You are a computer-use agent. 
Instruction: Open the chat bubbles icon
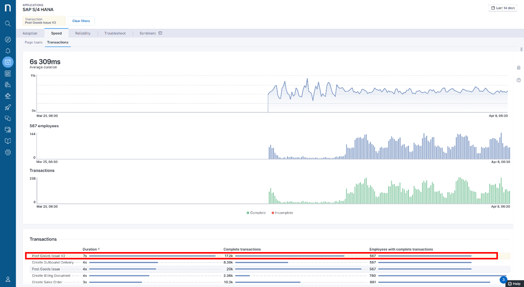pyautogui.click(x=8, y=118)
